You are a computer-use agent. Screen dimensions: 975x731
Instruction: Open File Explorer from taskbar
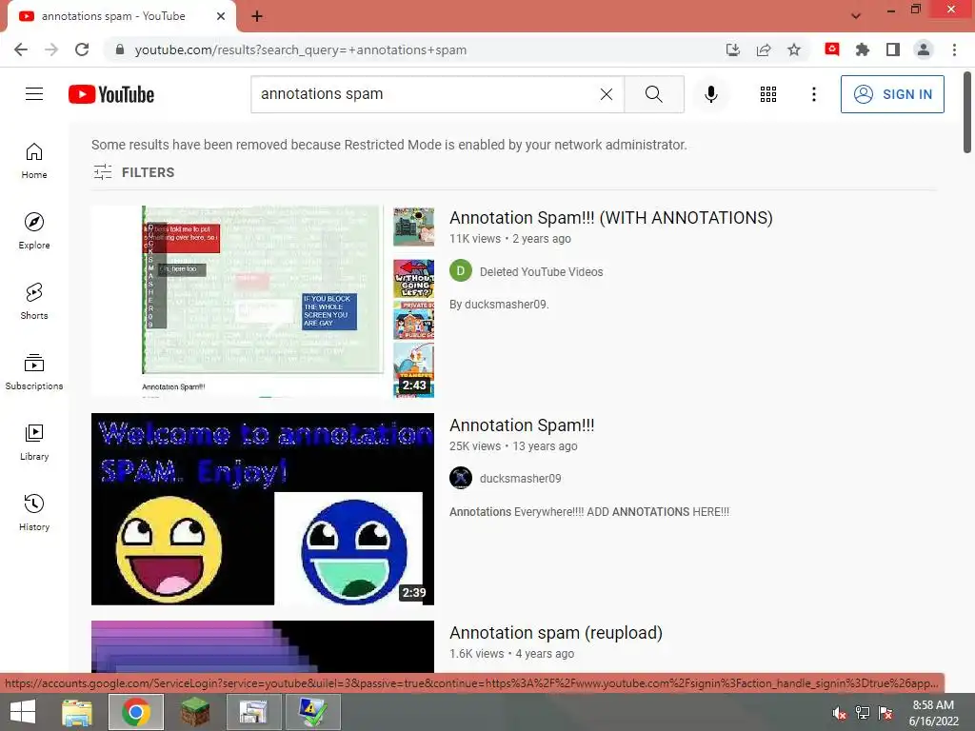77,712
